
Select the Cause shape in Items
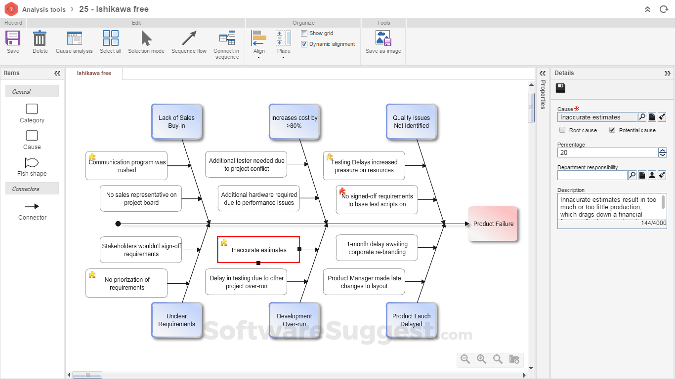pos(32,136)
